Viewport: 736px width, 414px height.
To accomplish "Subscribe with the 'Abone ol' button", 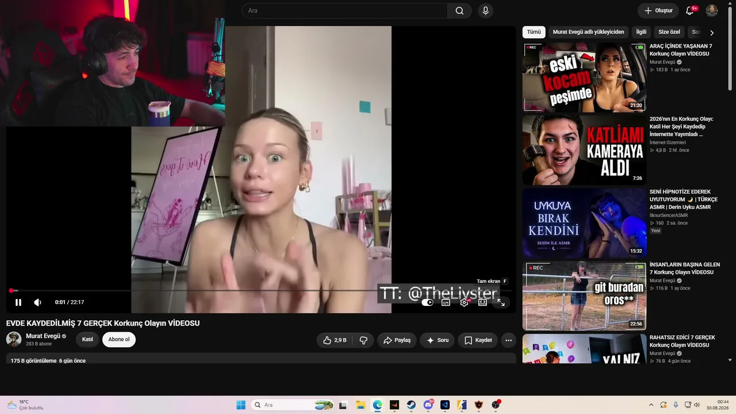I will point(119,339).
